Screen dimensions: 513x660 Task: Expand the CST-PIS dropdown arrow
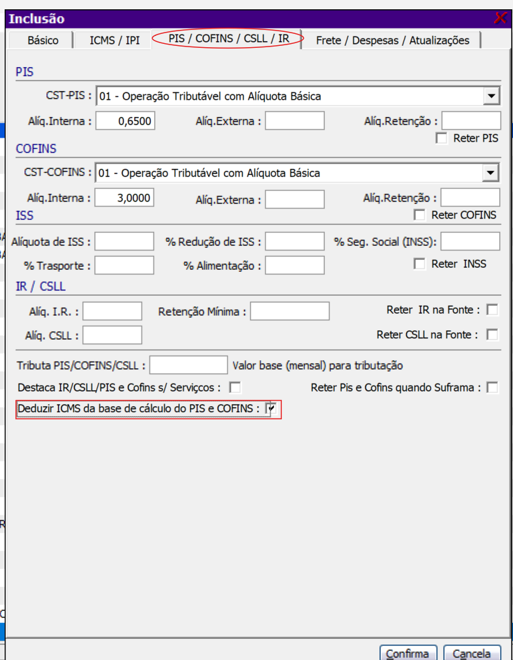491,96
